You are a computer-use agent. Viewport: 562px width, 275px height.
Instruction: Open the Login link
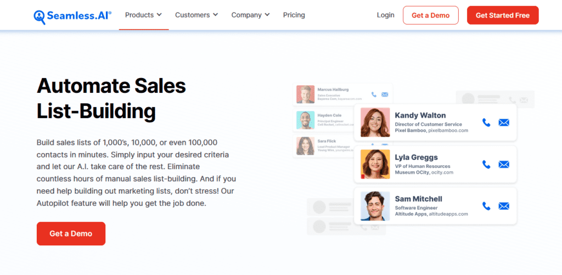click(385, 15)
